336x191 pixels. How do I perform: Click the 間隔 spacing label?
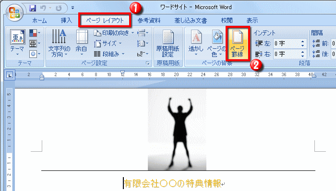coord(317,33)
